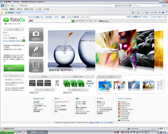Go back with the IE Back button

[2, 5]
